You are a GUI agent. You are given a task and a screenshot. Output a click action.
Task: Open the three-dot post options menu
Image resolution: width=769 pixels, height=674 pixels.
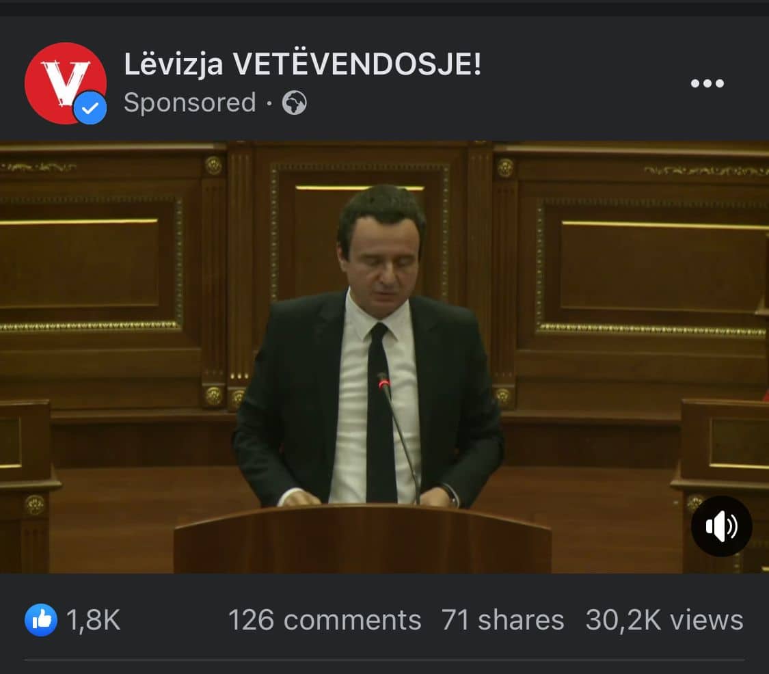(707, 83)
